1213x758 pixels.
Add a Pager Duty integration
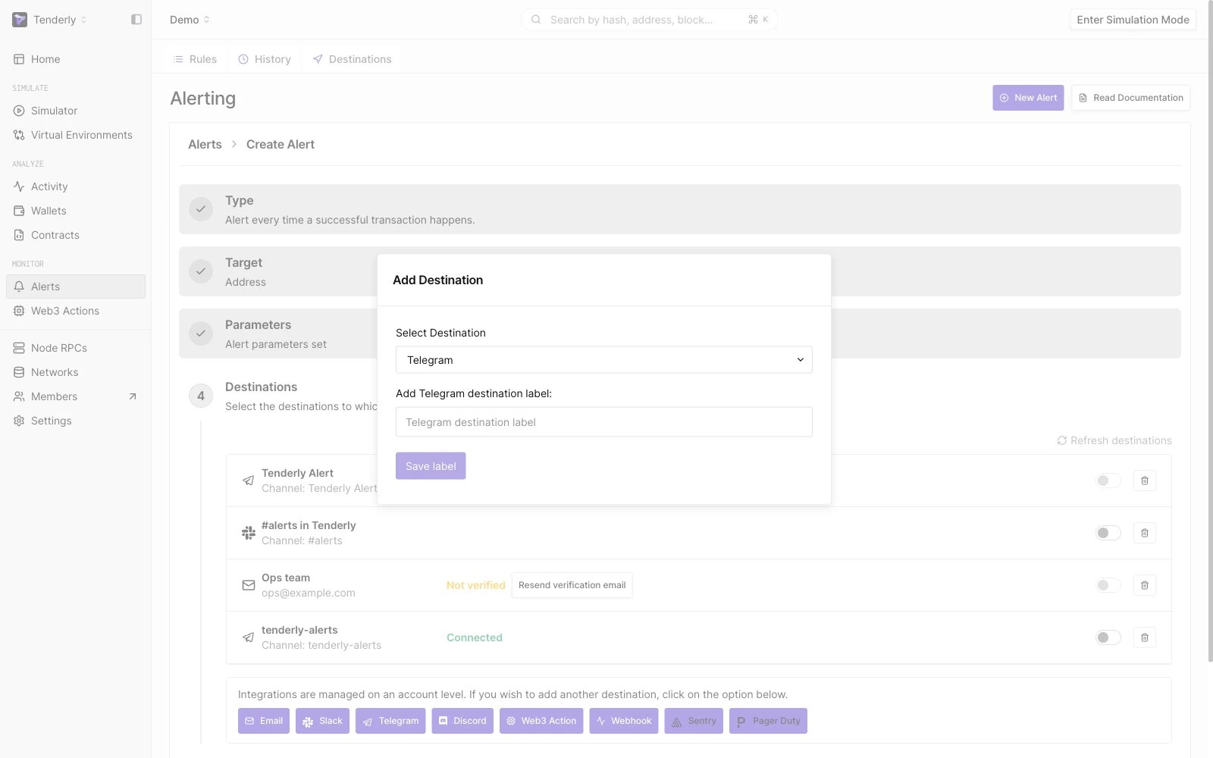coord(768,721)
